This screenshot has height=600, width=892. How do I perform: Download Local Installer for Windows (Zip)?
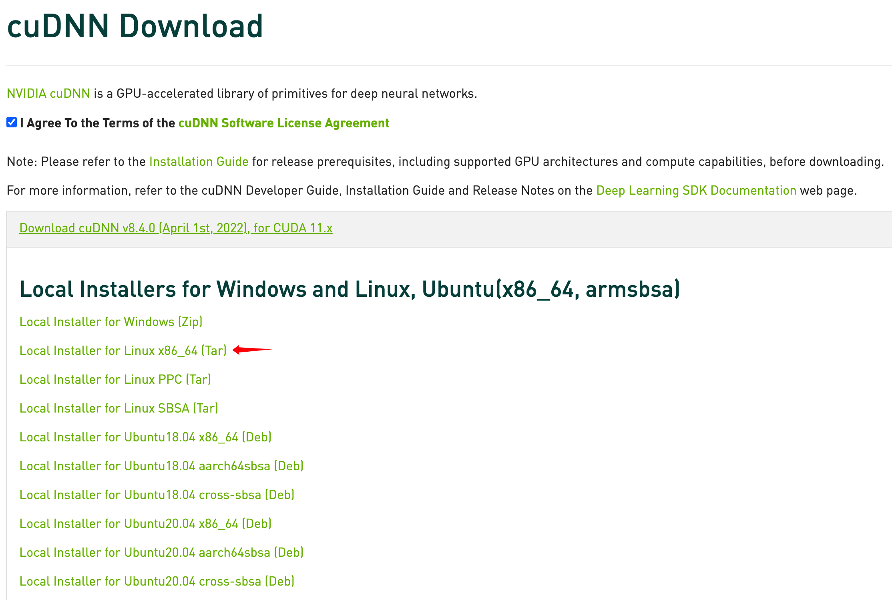[x=111, y=322]
